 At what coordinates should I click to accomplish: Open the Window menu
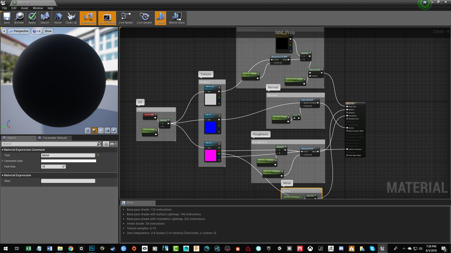click(x=38, y=8)
